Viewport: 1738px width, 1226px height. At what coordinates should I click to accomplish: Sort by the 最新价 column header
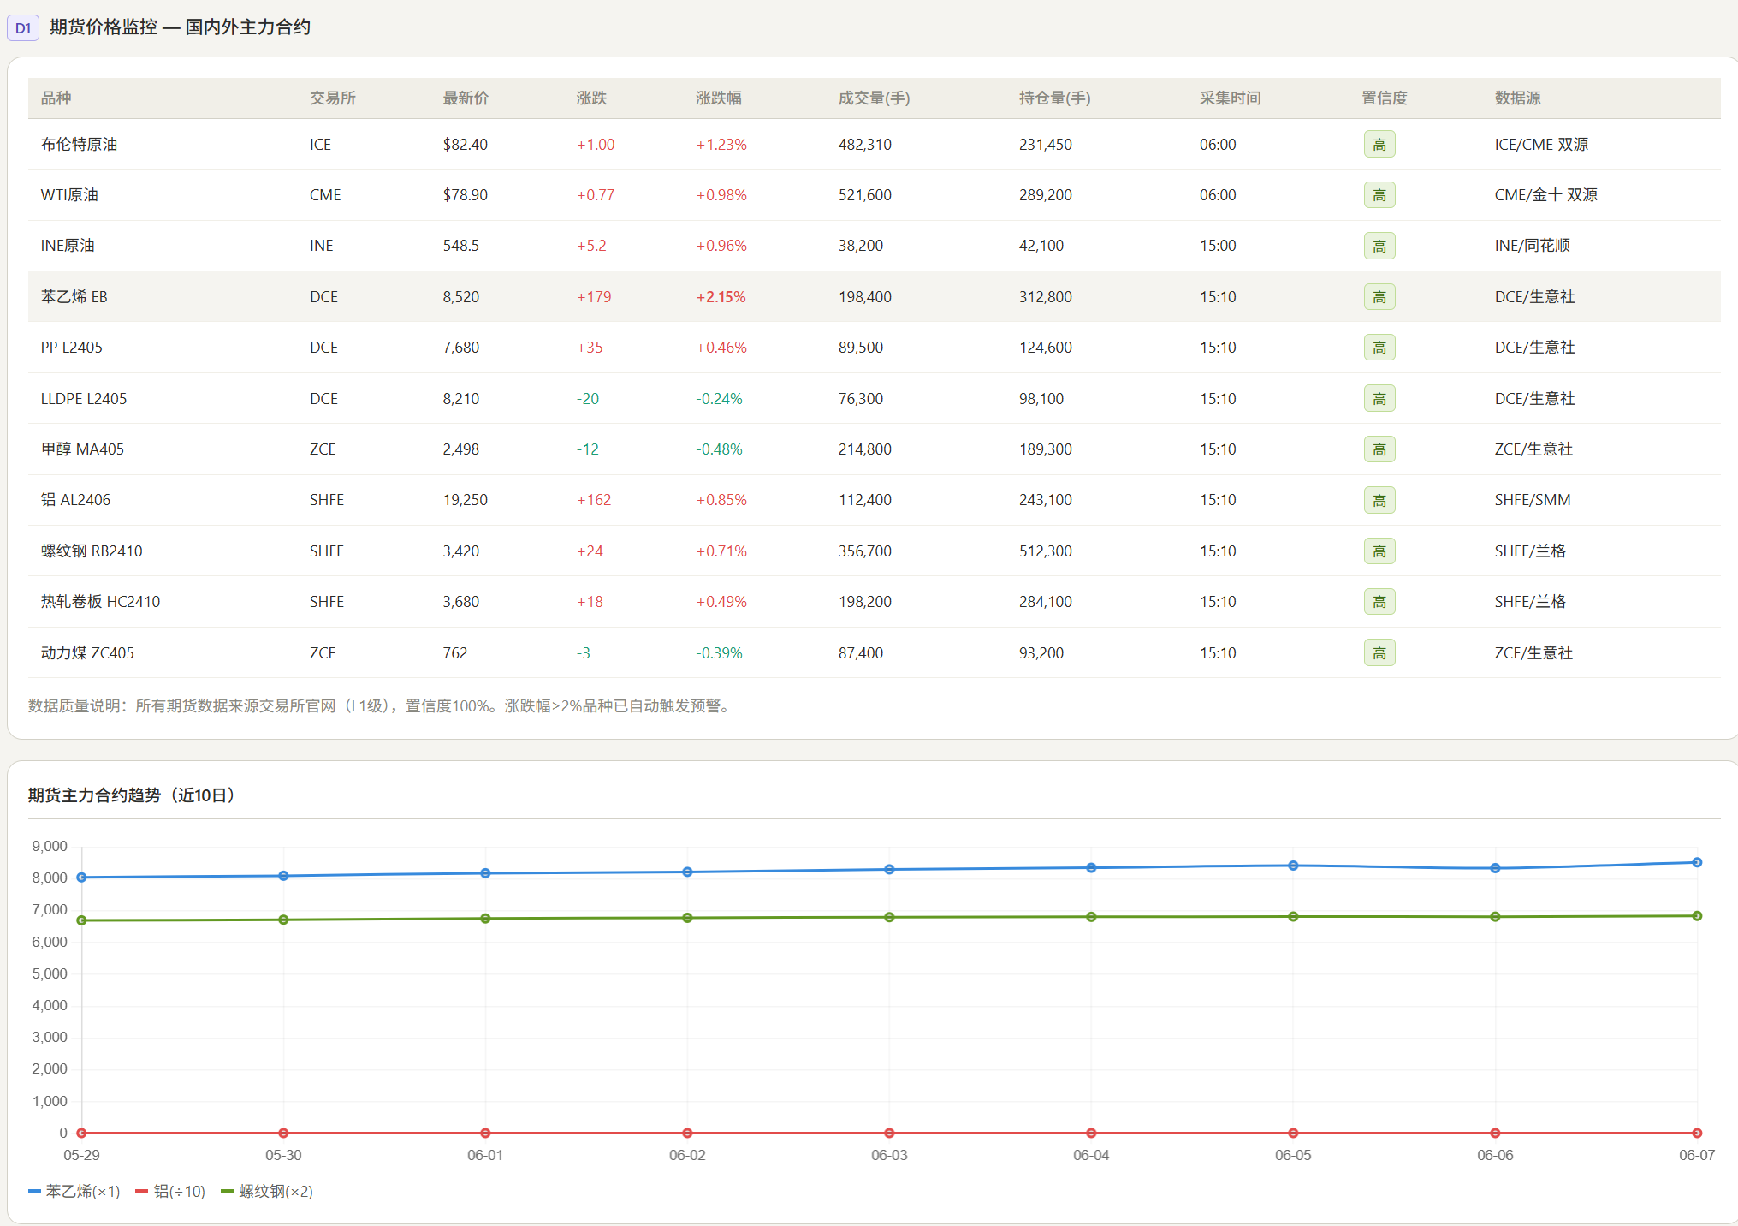click(466, 98)
